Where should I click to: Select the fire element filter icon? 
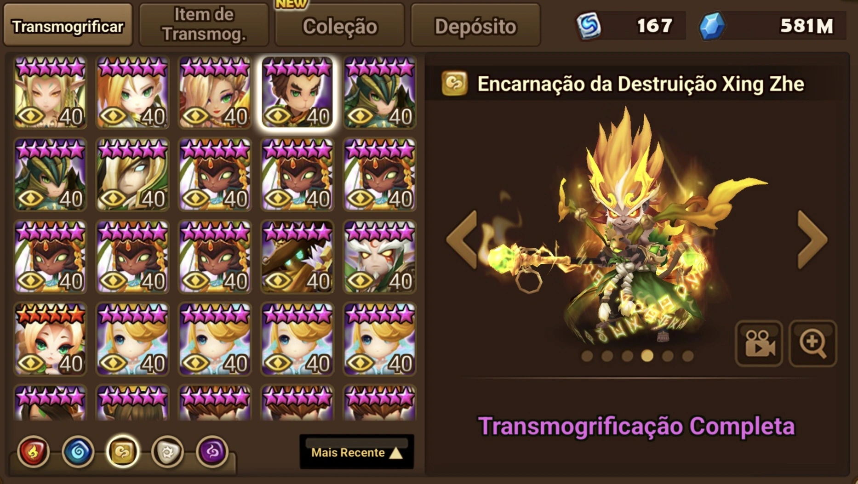[x=33, y=452]
